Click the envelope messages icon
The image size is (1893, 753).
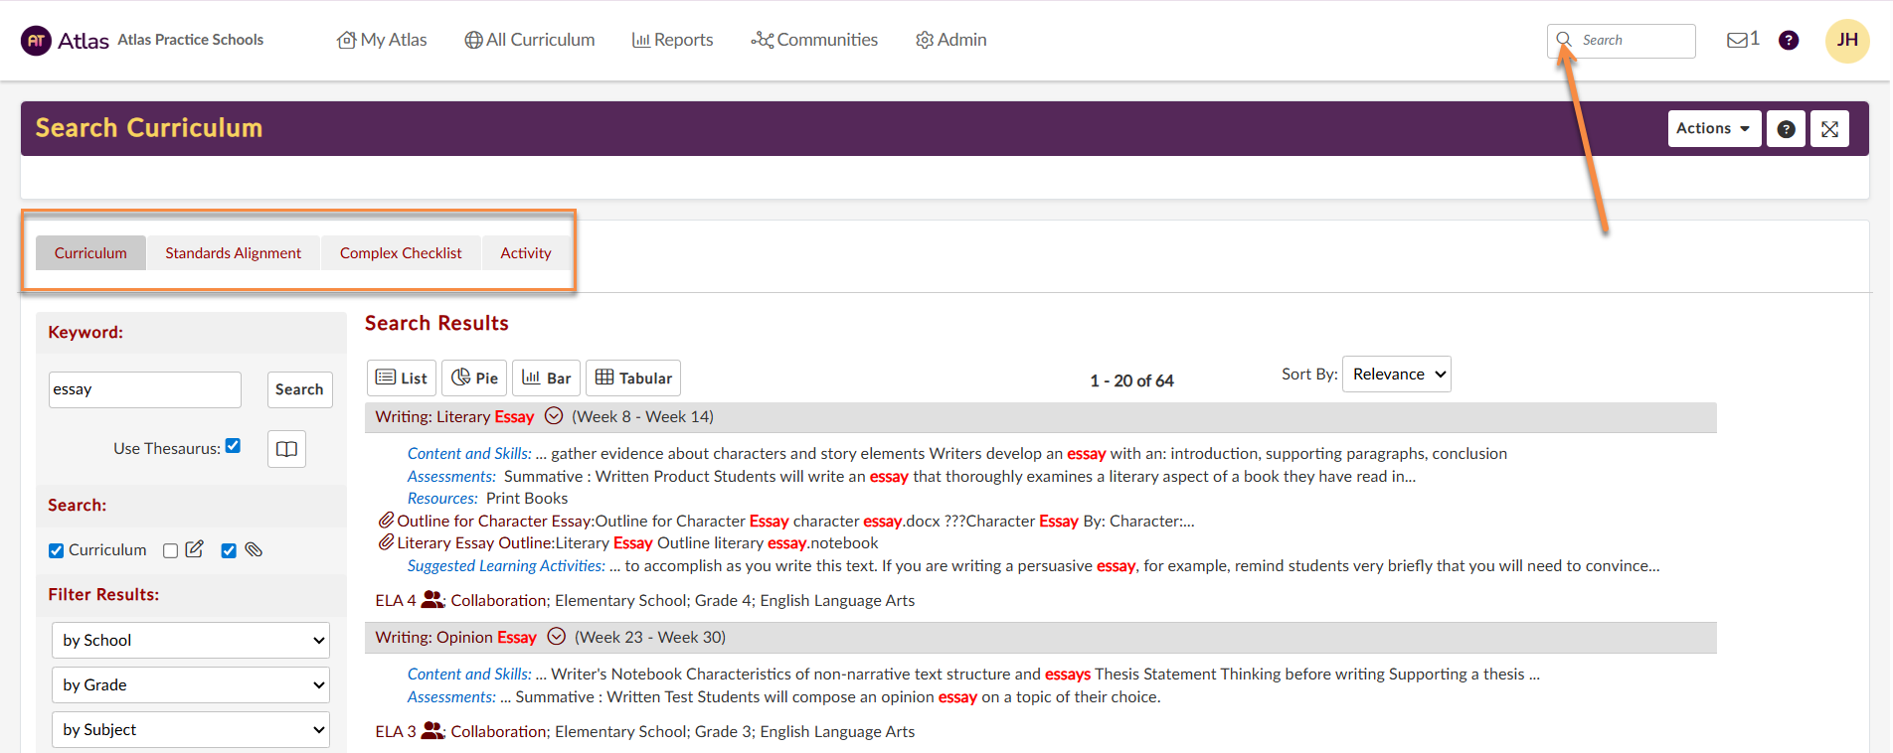(1737, 40)
